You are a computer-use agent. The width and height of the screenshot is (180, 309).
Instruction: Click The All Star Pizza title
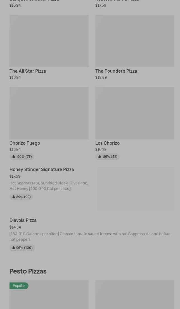tap(28, 71)
